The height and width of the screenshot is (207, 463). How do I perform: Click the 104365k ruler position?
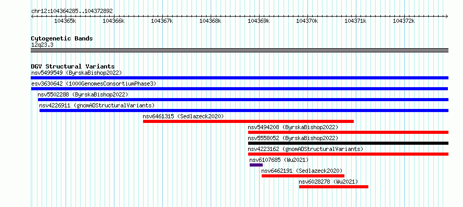(65, 21)
